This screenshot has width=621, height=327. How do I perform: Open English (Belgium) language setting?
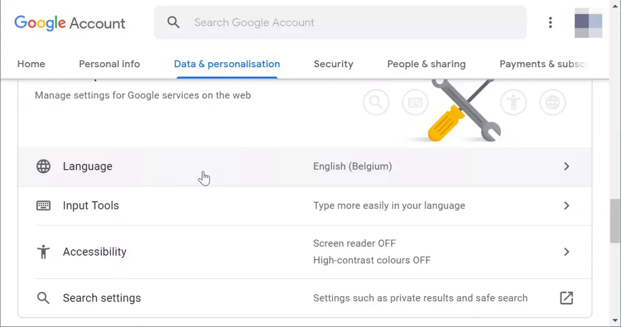coord(352,167)
